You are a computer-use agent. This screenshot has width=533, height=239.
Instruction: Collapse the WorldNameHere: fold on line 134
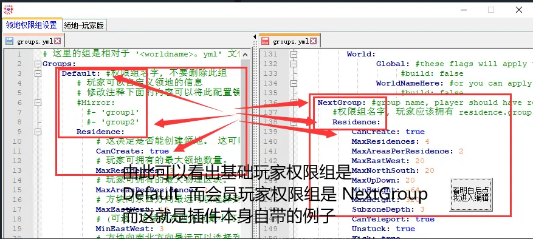coord(294,83)
